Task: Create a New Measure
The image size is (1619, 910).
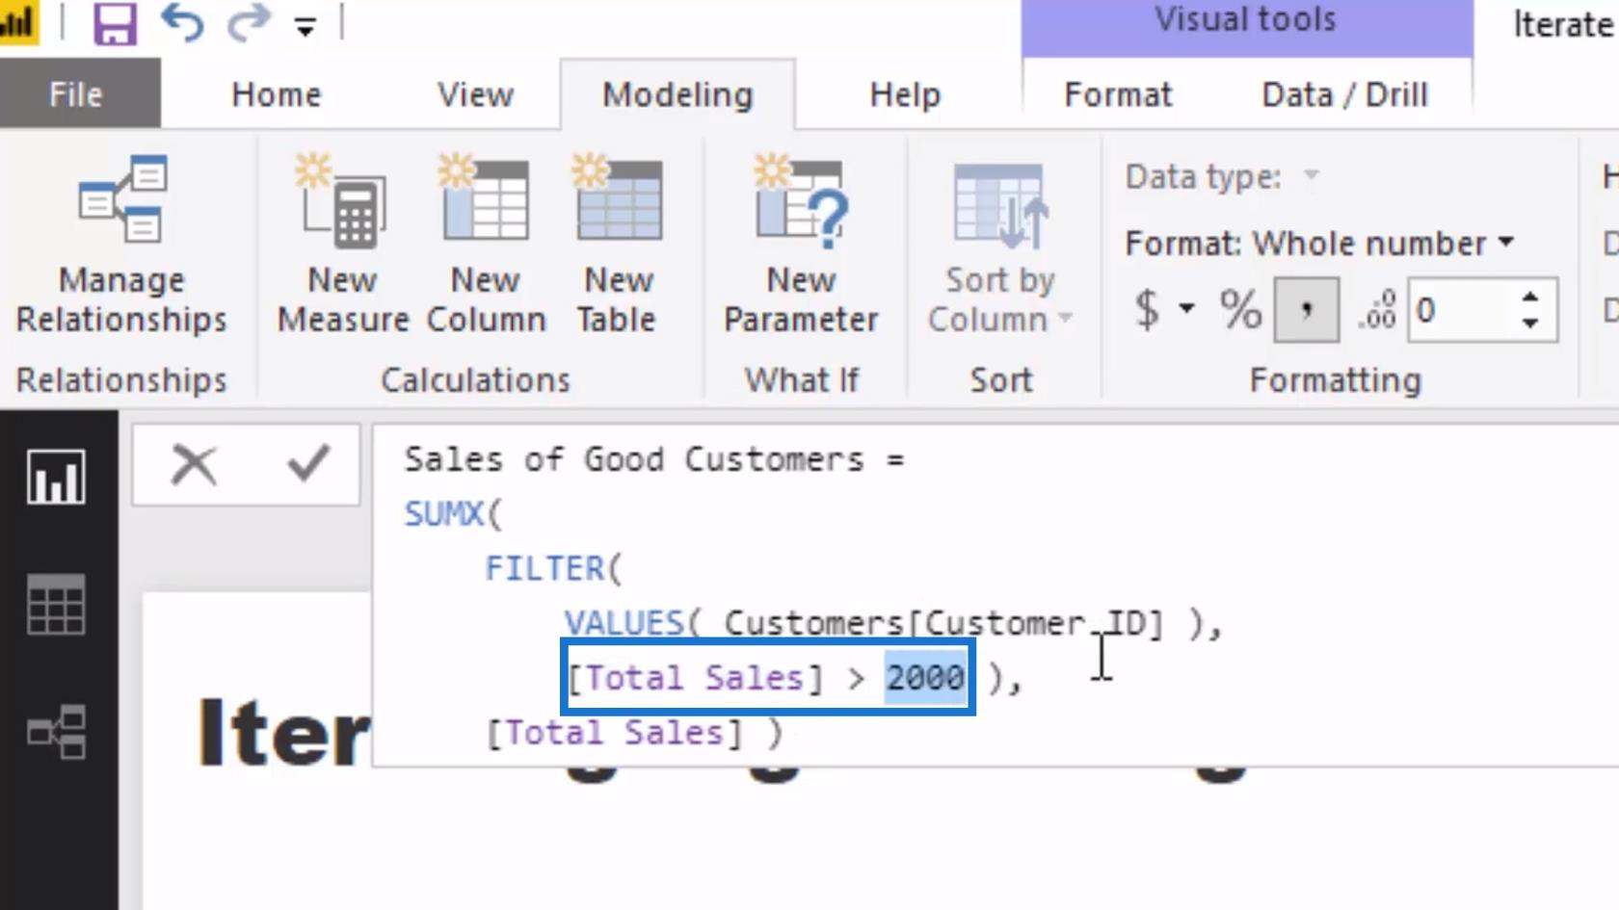Action: point(343,246)
